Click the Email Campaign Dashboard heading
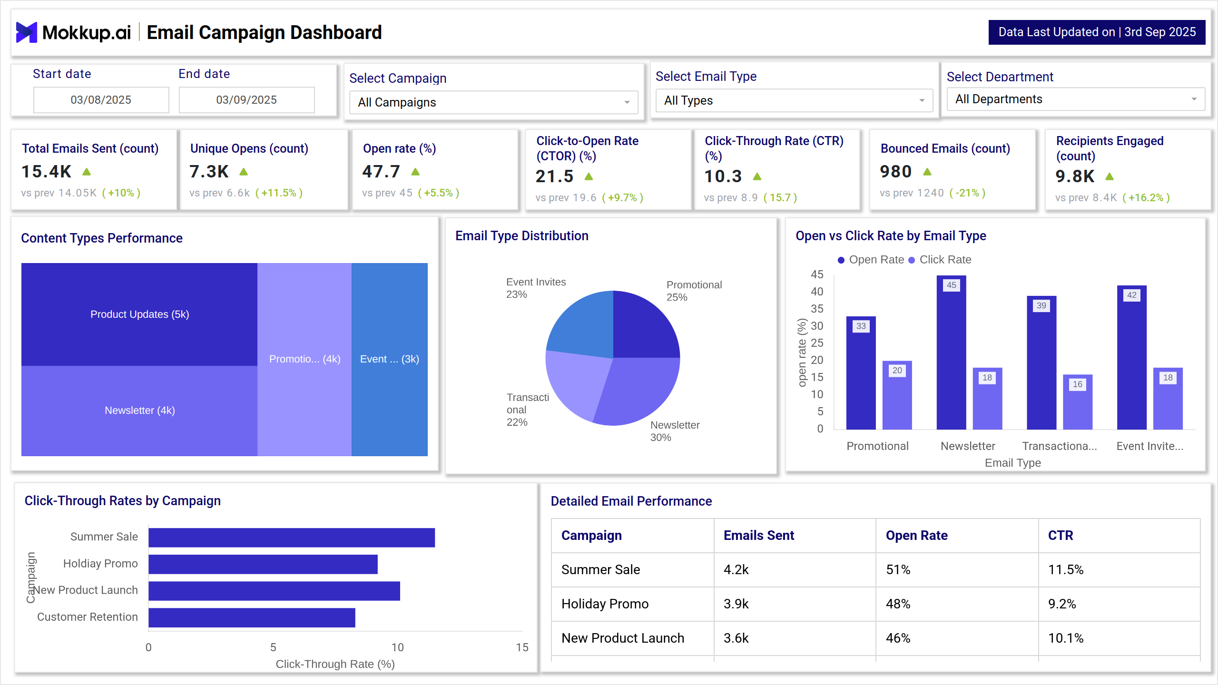1218x685 pixels. point(264,33)
